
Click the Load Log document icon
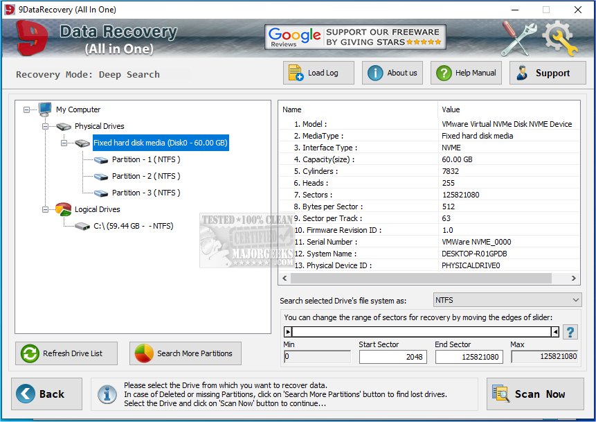click(x=296, y=73)
